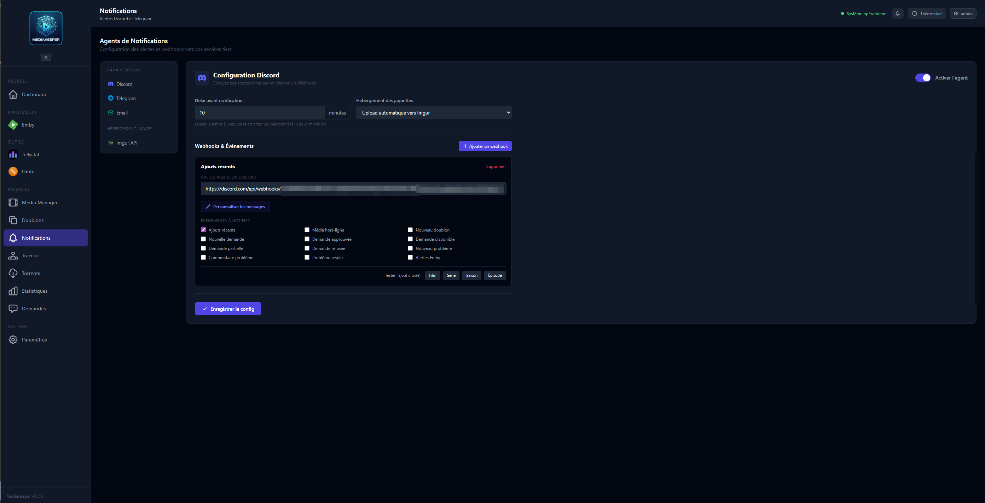Open the Torrents module

(30, 273)
